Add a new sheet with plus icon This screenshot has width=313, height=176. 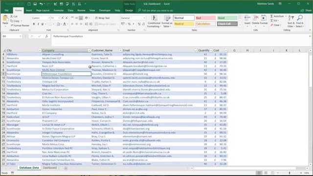[66, 168]
